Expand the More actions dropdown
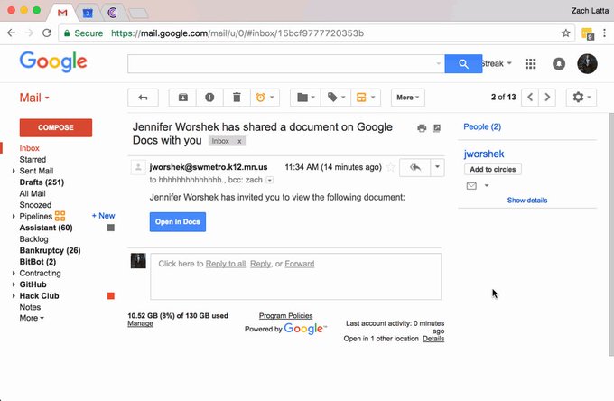Viewport: 614px width, 401px height. 407,98
